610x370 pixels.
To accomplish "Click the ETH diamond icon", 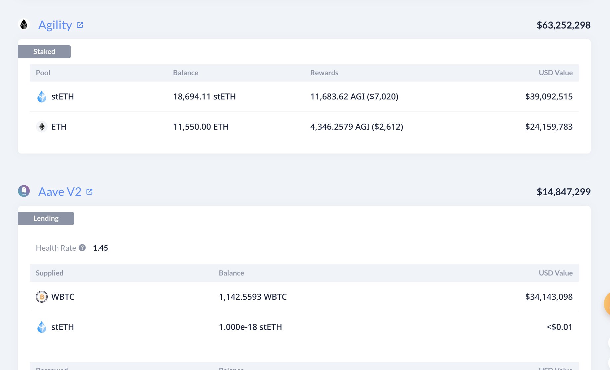I will [x=42, y=127].
